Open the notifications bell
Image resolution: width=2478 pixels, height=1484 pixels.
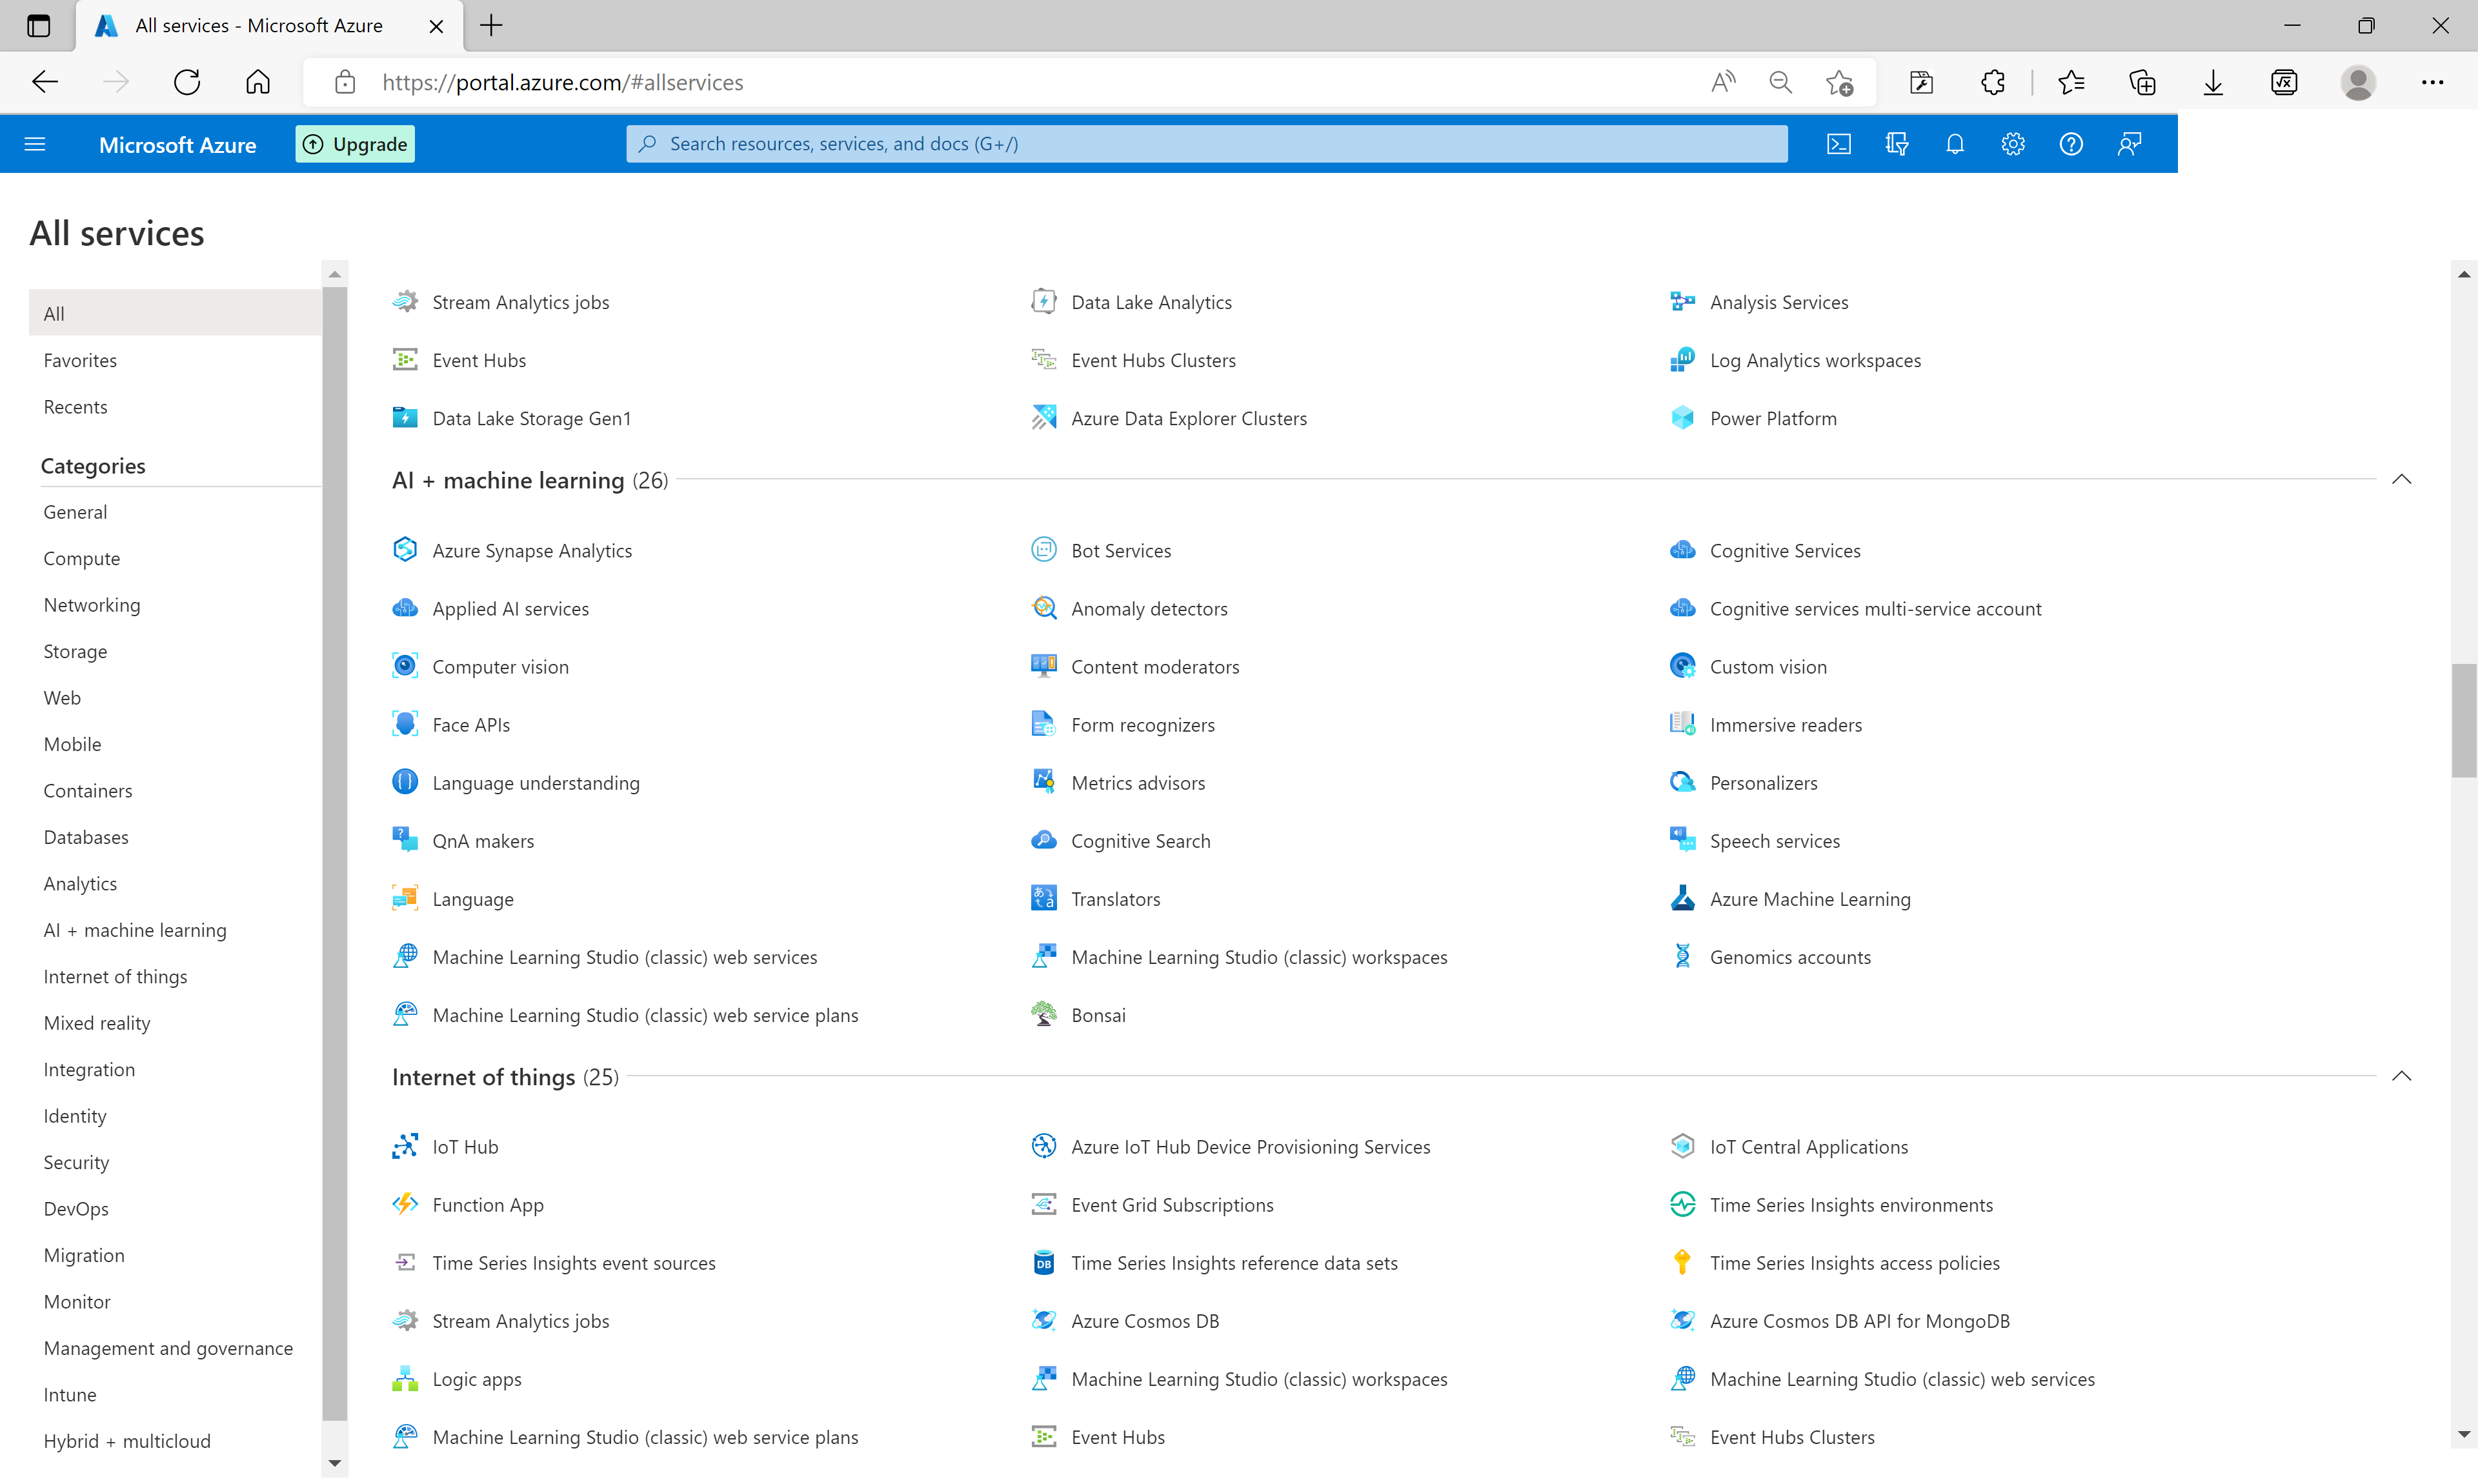click(x=1954, y=144)
